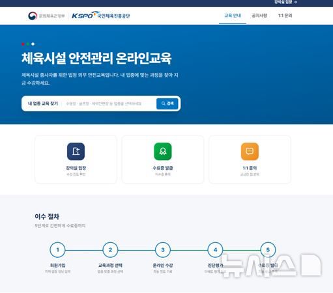Click step circle 2 for 교육과정 선택
333x293 pixels.
pos(110,250)
